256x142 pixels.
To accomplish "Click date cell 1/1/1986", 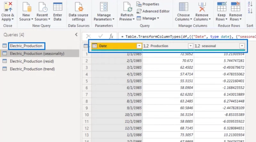I will pos(117,135).
